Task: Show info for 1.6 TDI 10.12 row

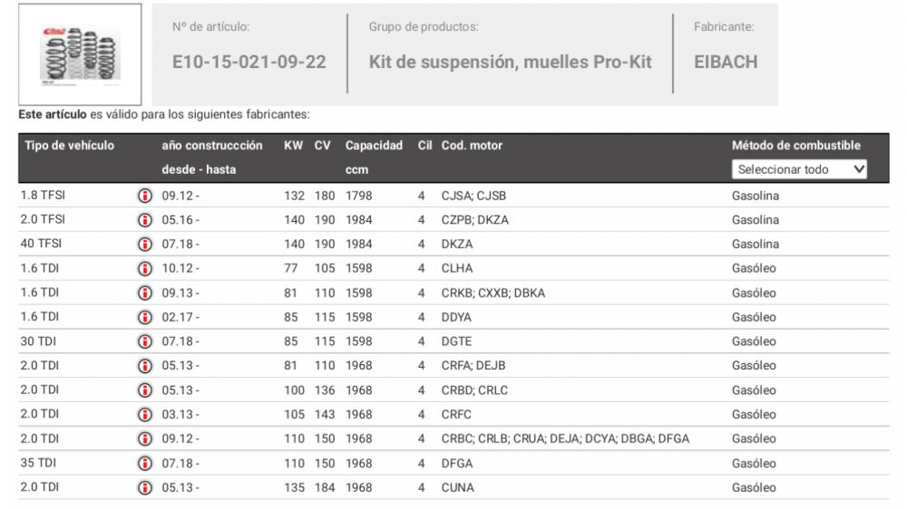Action: coord(144,269)
